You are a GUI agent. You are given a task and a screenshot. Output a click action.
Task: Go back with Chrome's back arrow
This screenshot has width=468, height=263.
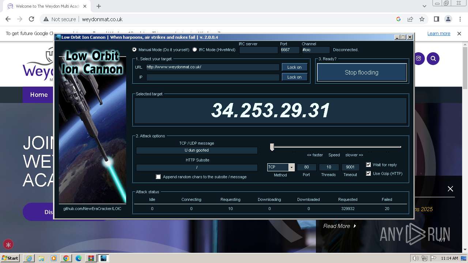point(8,19)
